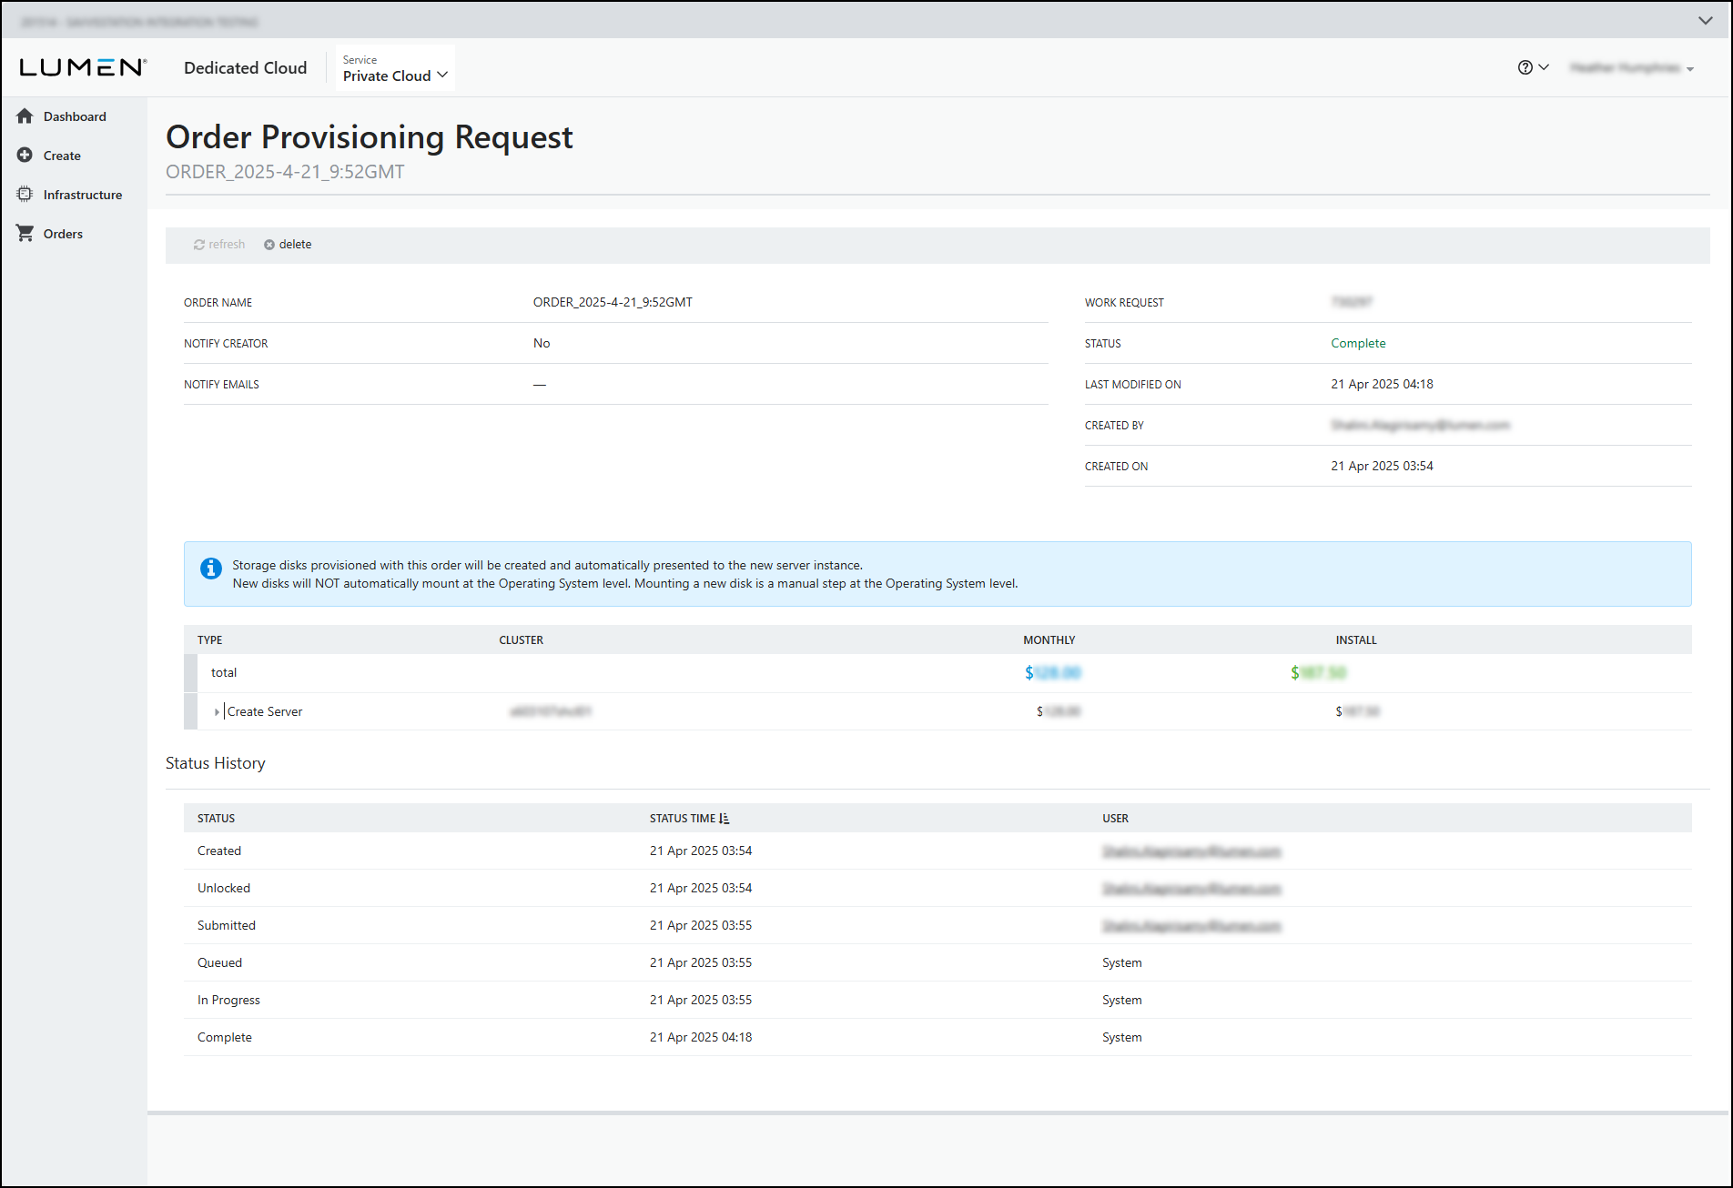Screen dimensions: 1733x1188
Task: Open help menu chevron arrow
Action: click(x=1544, y=67)
